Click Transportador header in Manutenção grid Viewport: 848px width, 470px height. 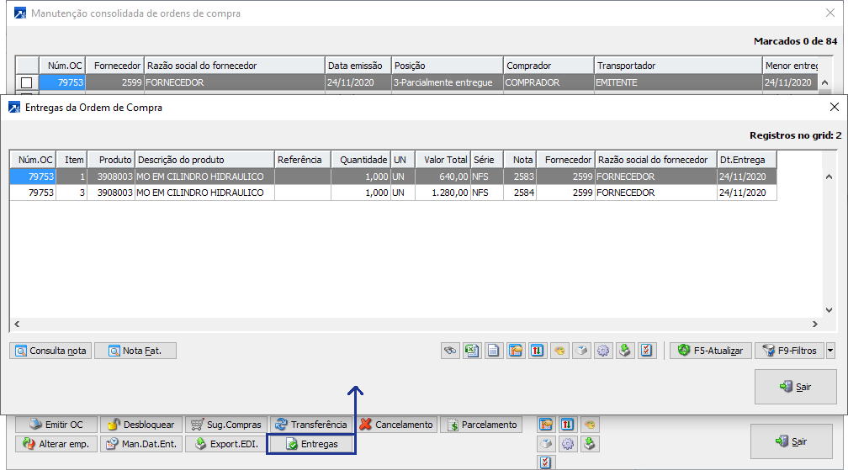[678, 66]
